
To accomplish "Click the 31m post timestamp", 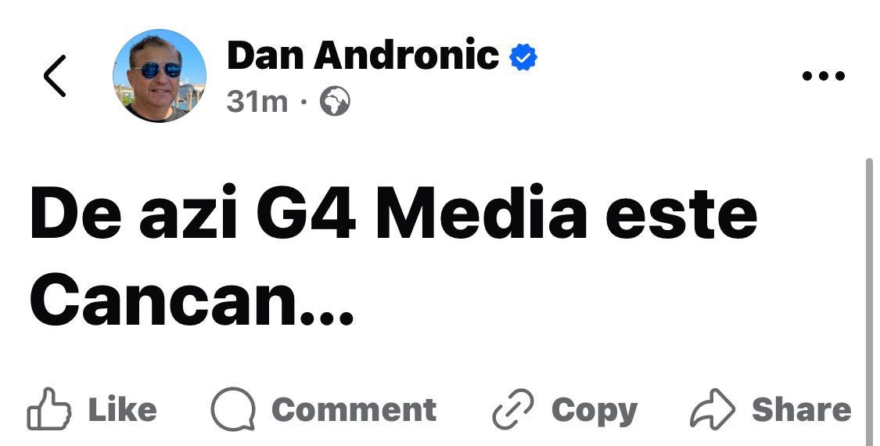I will tap(257, 103).
